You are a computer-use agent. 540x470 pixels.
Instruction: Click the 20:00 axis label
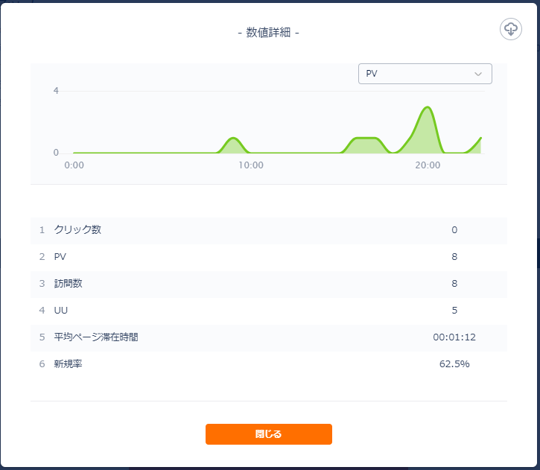tap(428, 165)
